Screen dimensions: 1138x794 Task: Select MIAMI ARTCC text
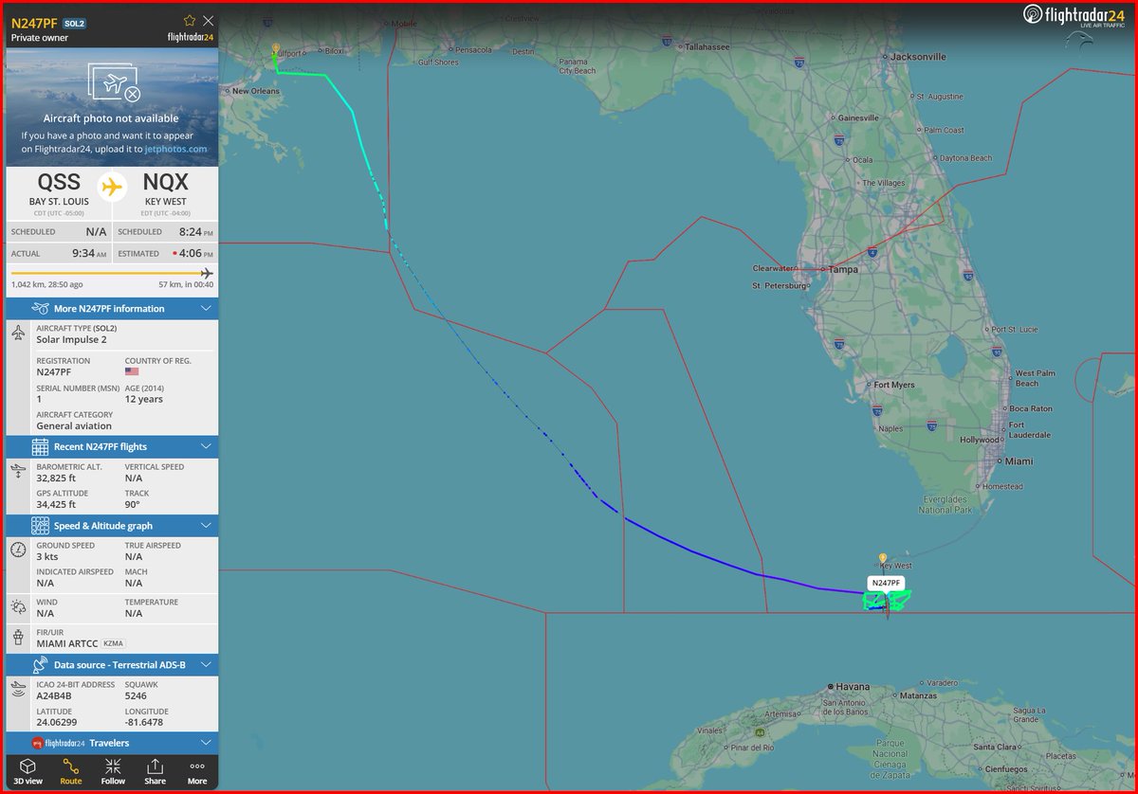tap(65, 643)
